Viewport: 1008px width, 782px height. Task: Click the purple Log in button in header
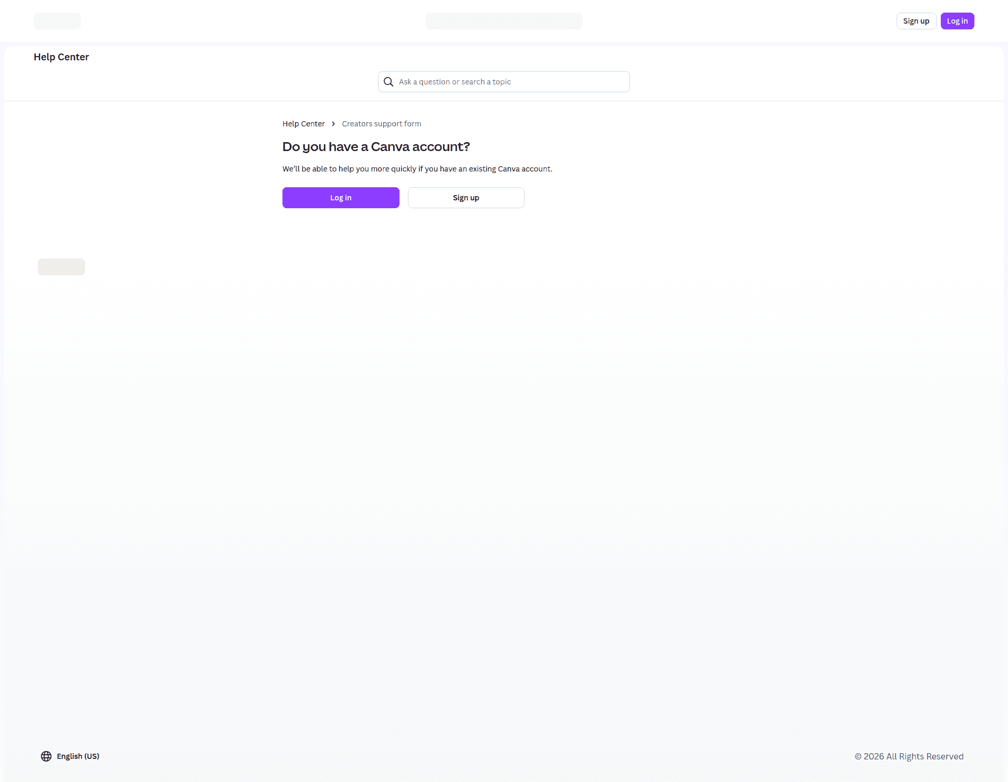click(x=957, y=21)
